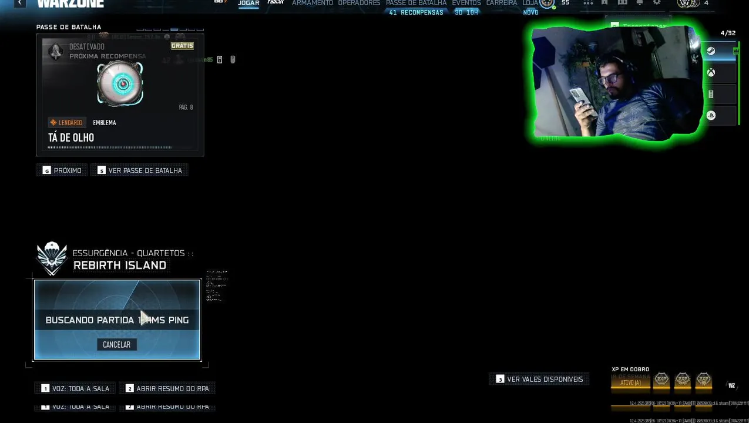749x423 pixels.
Task: Open the JOGAR tab
Action: (248, 3)
